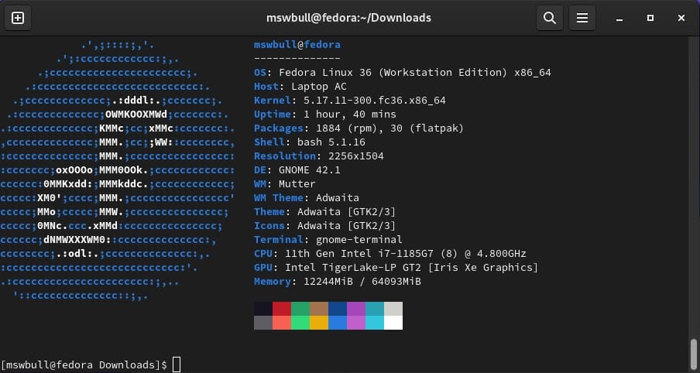The image size is (700, 373).
Task: Click the Packages line 1884 (rpm)
Action: (359, 128)
